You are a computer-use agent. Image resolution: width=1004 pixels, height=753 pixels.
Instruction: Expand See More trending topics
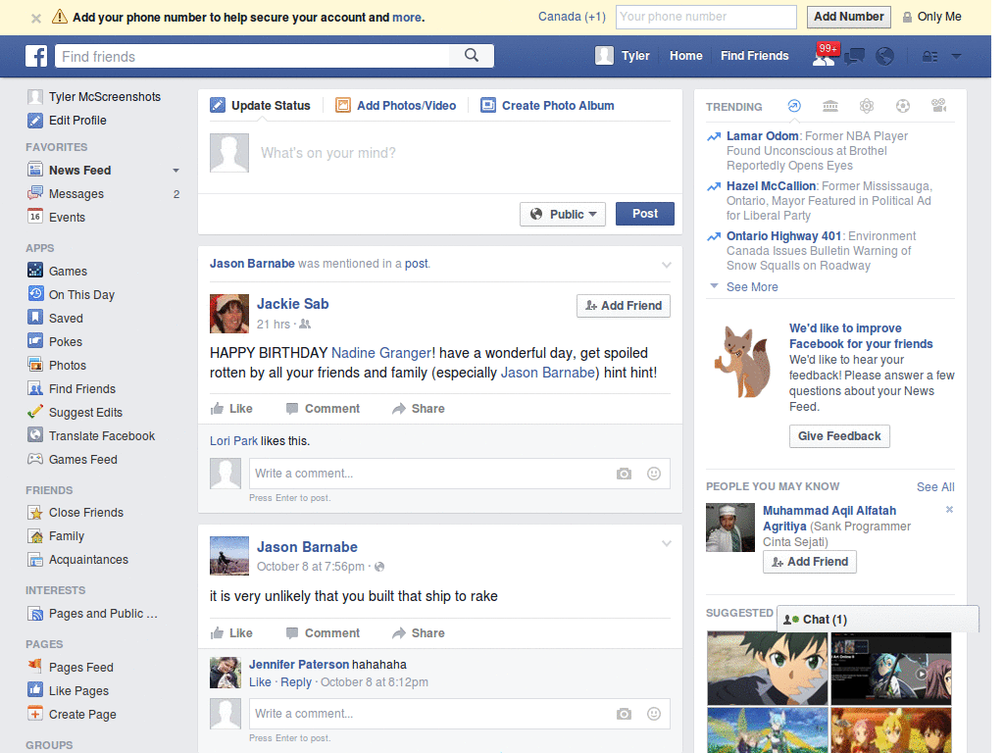coord(752,287)
